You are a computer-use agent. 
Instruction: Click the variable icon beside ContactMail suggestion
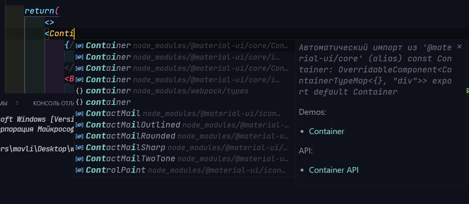coord(79,114)
